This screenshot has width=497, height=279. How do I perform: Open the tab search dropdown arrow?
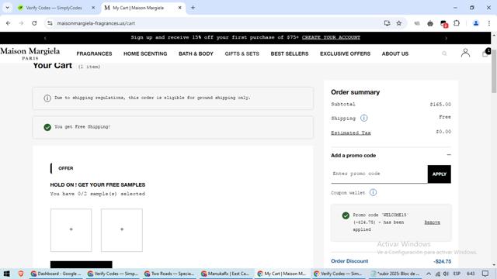(x=7, y=8)
